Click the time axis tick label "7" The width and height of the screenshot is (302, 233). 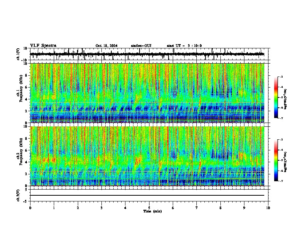tap(197, 208)
